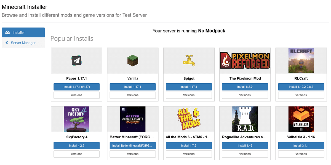Viewport: 331px width, 165px height.
Task: Install Roguelike Adventures 1.46
Action: [245, 146]
